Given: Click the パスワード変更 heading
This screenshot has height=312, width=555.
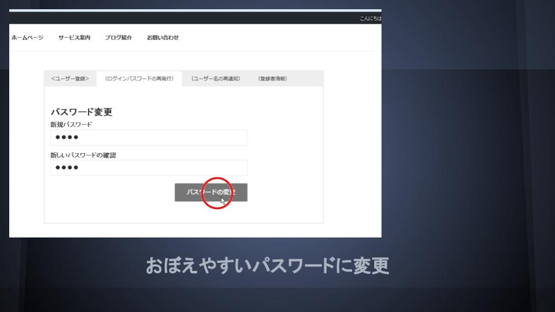Looking at the screenshot, I should [81, 112].
